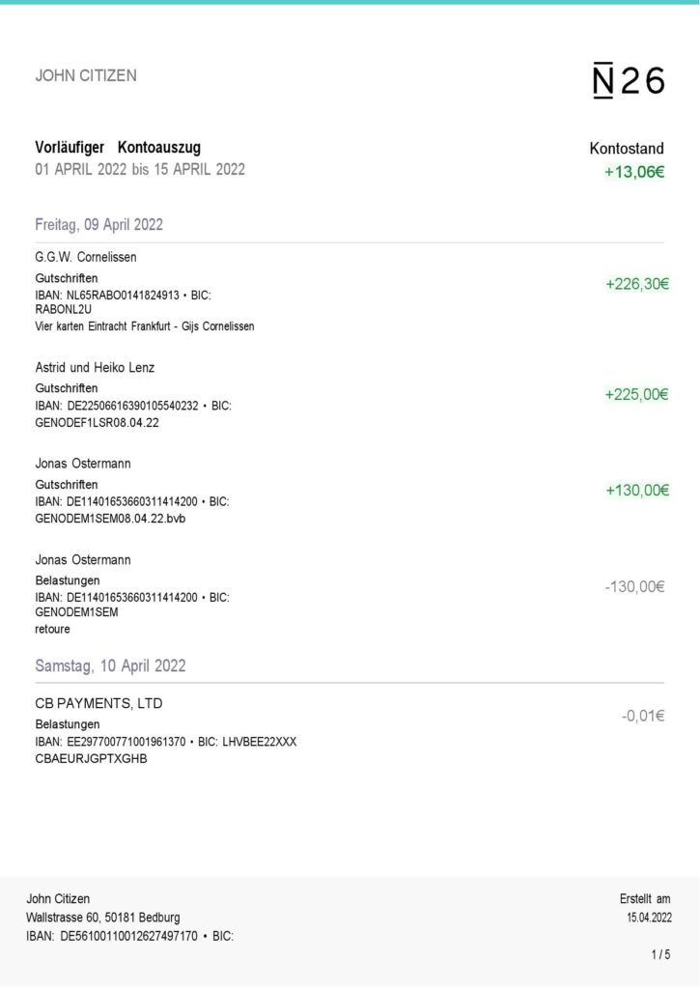
Task: Click the Kontostand +13,06€ balance
Action: click(633, 172)
